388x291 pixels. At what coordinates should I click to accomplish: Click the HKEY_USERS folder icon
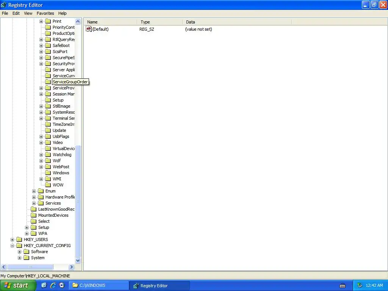[19, 239]
